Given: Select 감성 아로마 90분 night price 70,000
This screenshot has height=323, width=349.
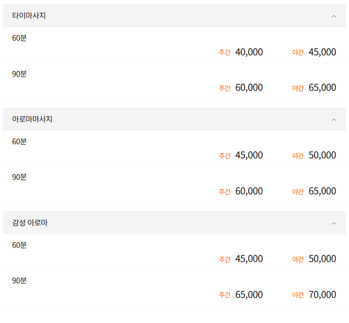Looking at the screenshot, I should pyautogui.click(x=322, y=295).
